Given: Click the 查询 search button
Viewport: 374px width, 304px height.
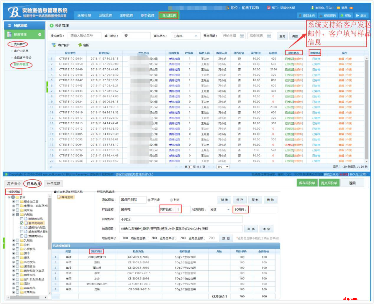Looking at the screenshot, I should 282,36.
